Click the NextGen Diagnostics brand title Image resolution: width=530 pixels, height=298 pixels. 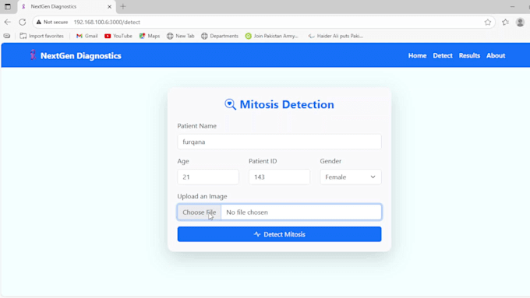pos(81,56)
